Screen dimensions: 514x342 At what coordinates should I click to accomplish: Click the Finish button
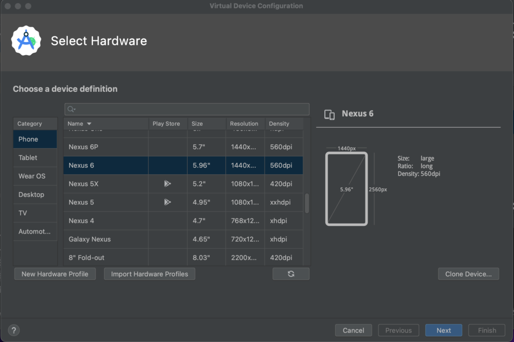click(487, 330)
